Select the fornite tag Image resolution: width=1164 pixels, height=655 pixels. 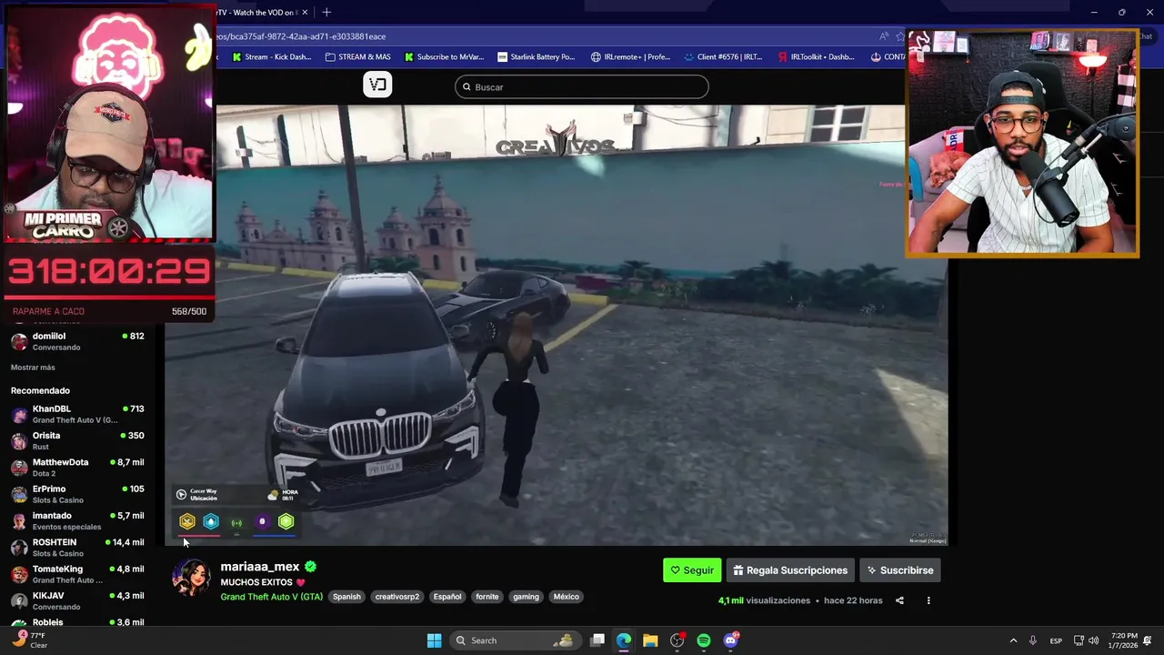click(487, 597)
